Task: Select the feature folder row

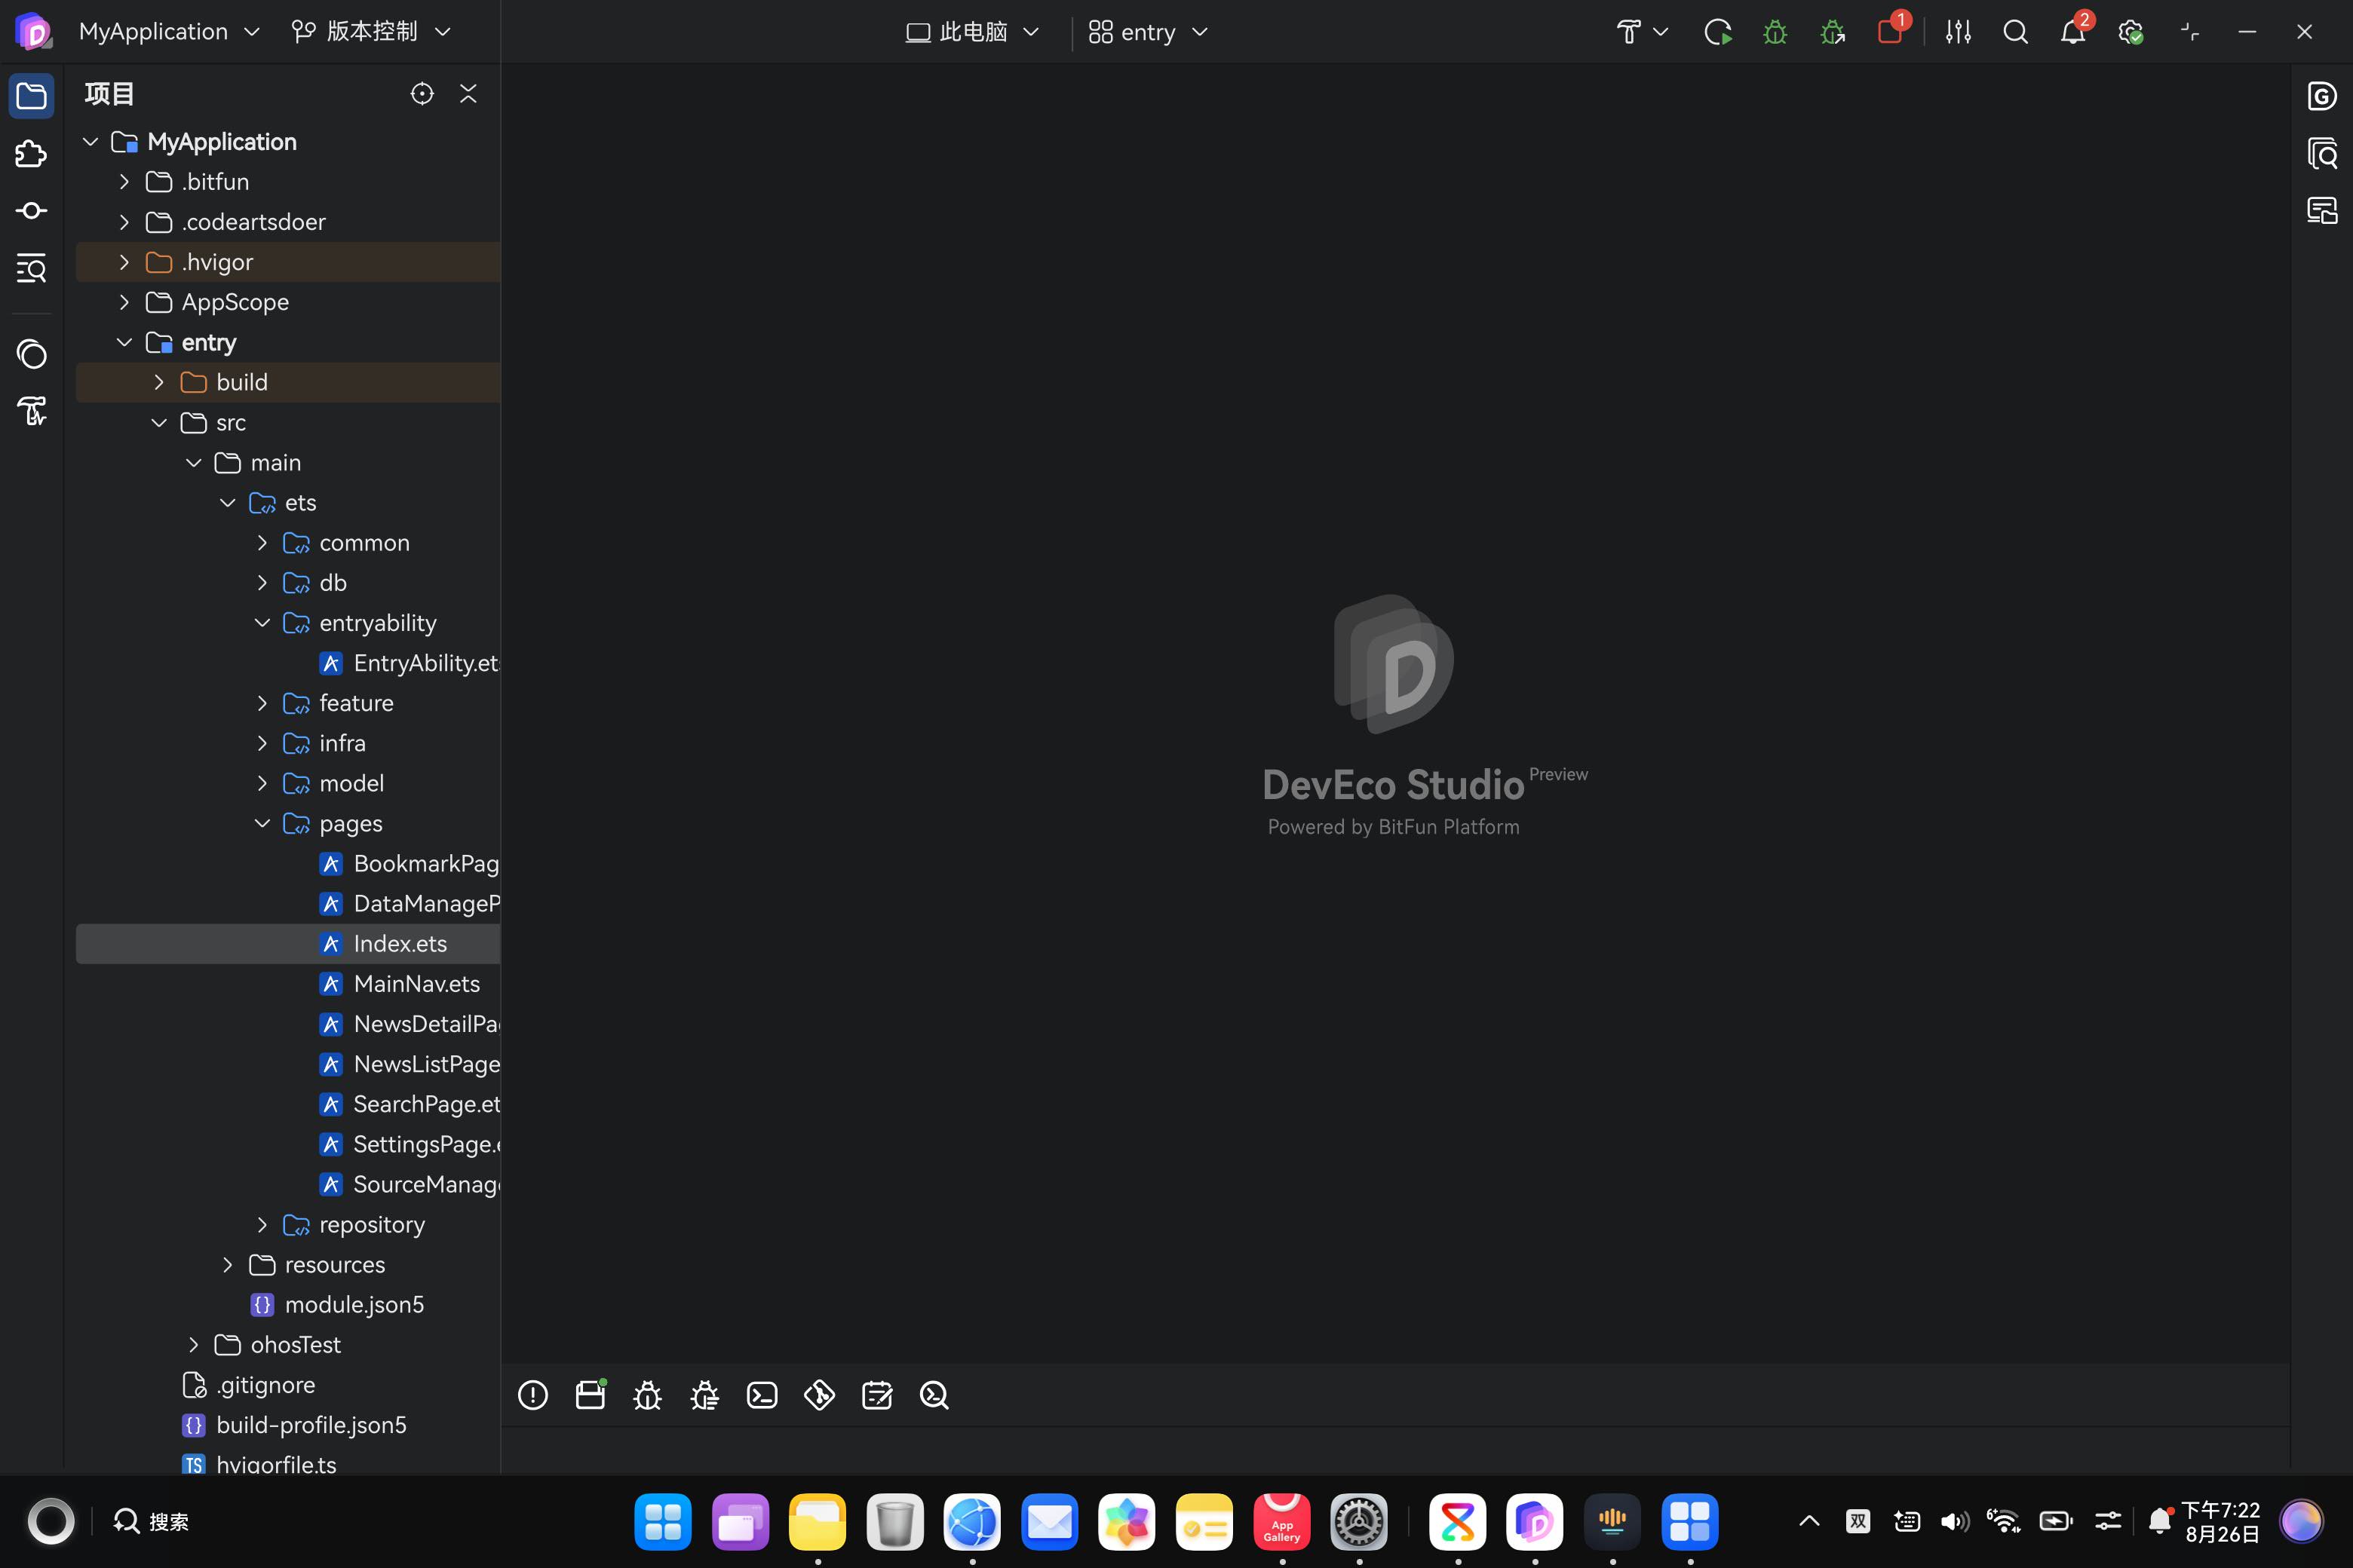Action: pos(288,703)
